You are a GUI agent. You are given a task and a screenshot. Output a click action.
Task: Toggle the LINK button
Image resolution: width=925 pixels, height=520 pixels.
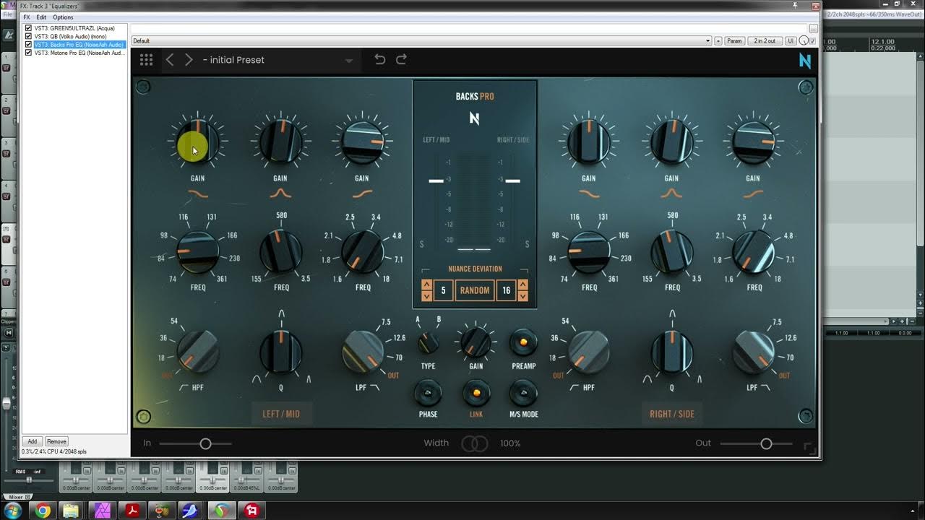476,393
